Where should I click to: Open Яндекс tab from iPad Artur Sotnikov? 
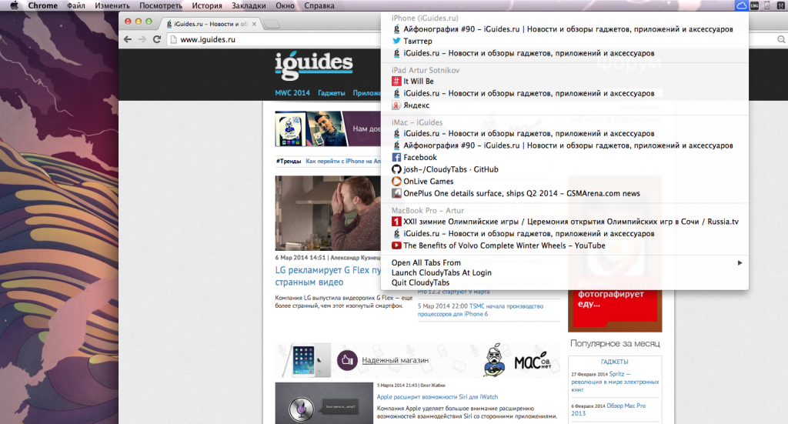pos(564,105)
